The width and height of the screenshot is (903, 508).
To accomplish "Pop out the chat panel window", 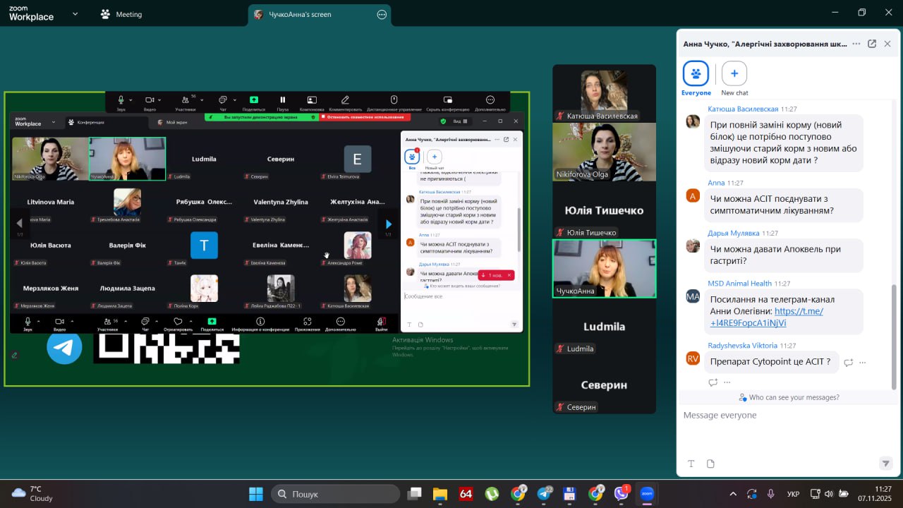I will click(x=872, y=44).
